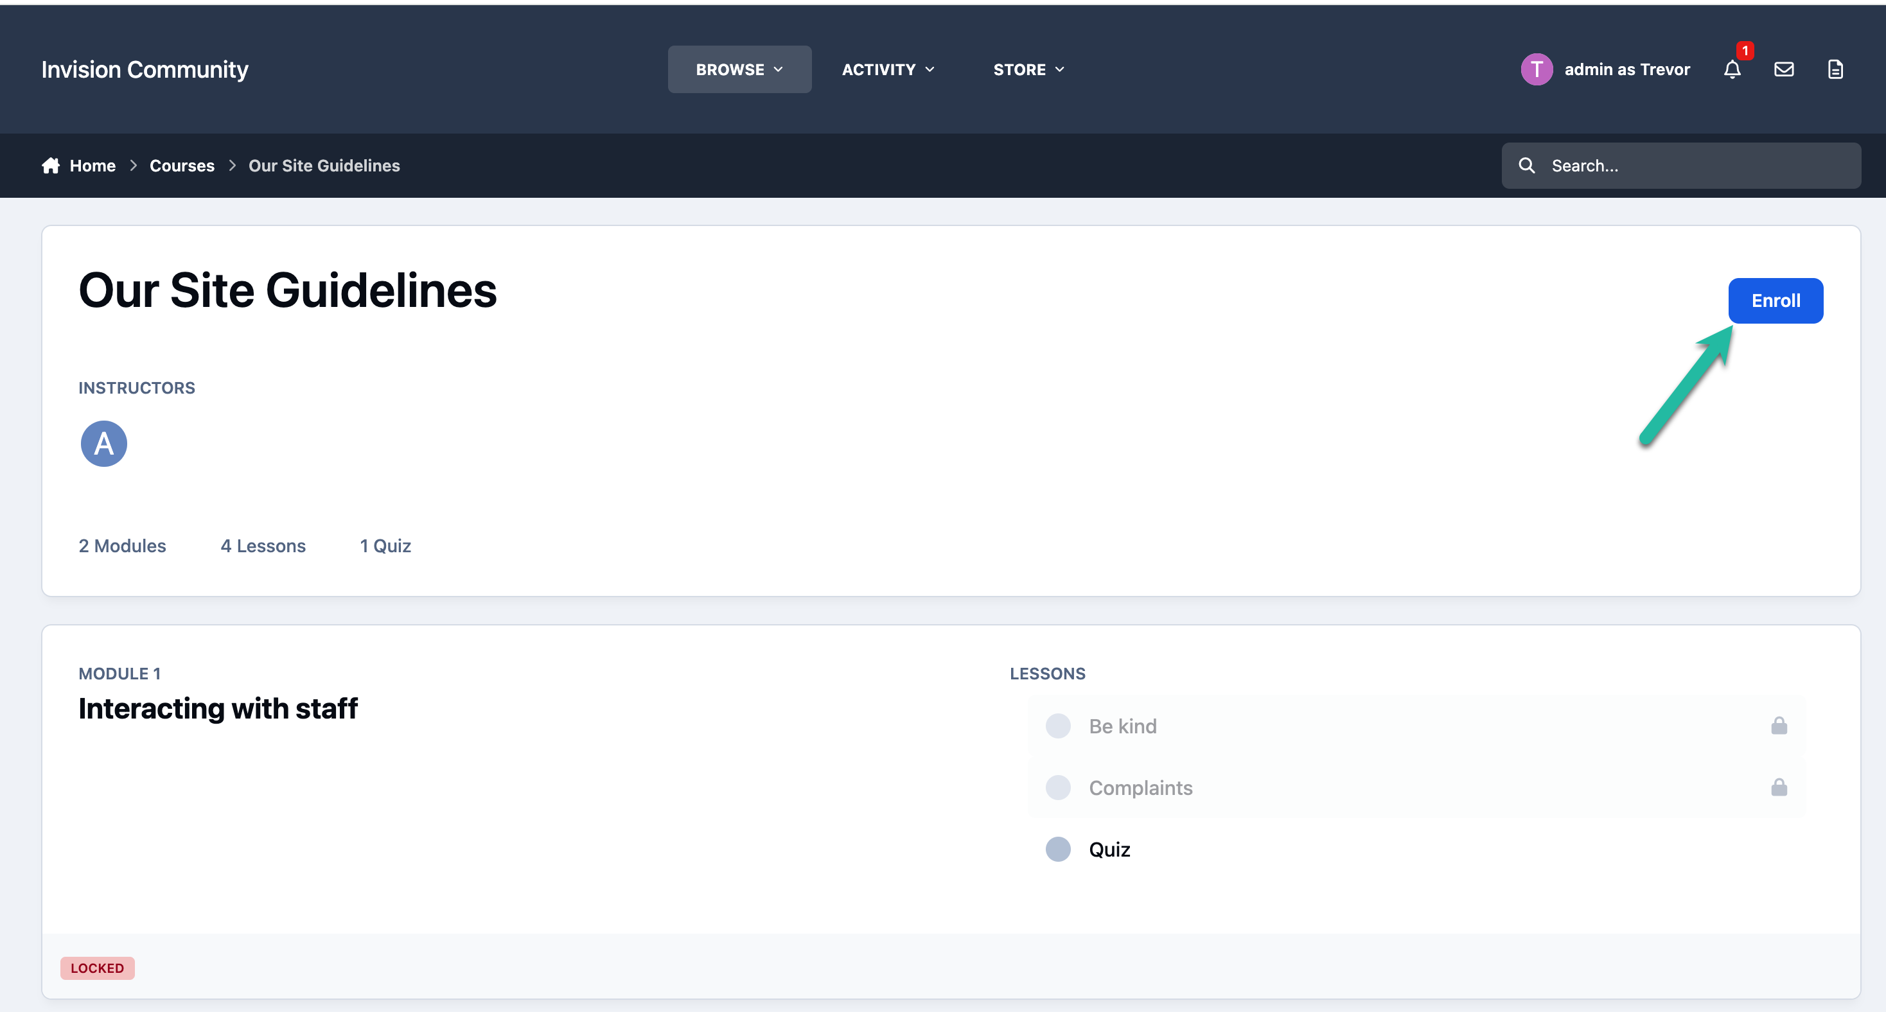Open the instructor avatar 'A'
Image resolution: width=1886 pixels, height=1012 pixels.
103,444
